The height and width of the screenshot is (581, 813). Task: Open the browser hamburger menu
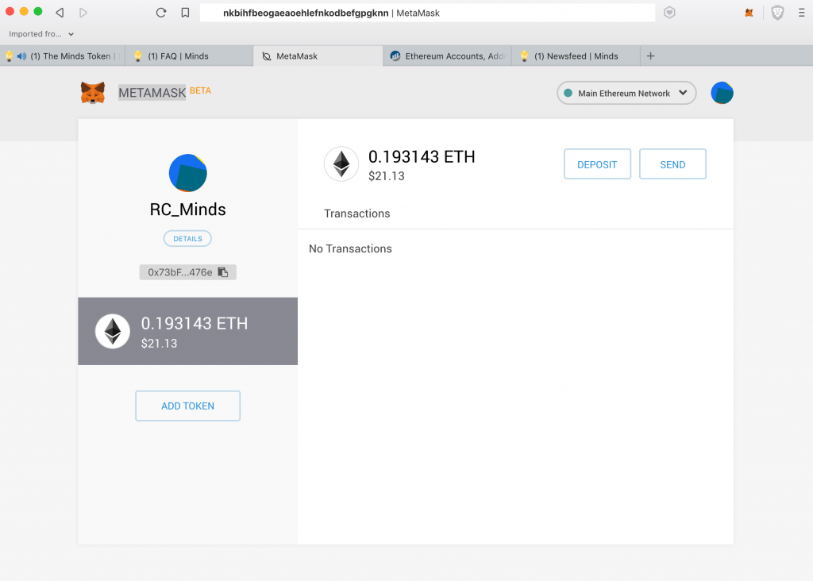coord(801,13)
